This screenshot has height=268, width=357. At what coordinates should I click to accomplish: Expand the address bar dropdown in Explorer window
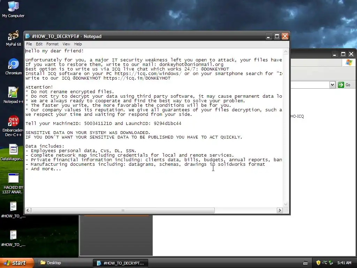click(332, 85)
